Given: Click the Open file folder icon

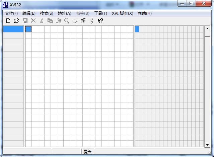Looking at the screenshot, I should [x=17, y=21].
